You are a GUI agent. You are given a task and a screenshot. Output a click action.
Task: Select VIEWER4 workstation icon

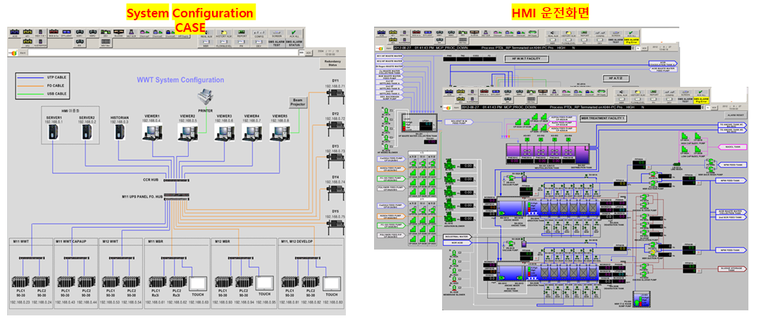click(252, 132)
